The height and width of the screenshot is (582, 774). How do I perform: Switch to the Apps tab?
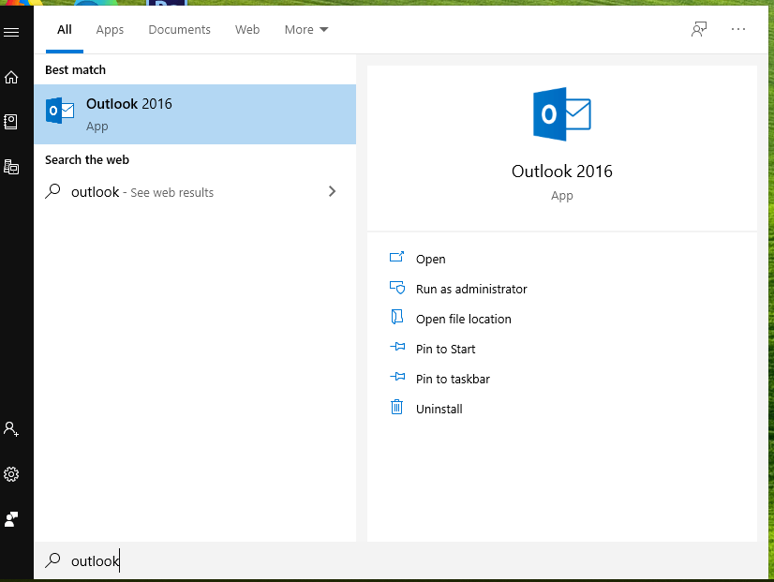pyautogui.click(x=110, y=30)
